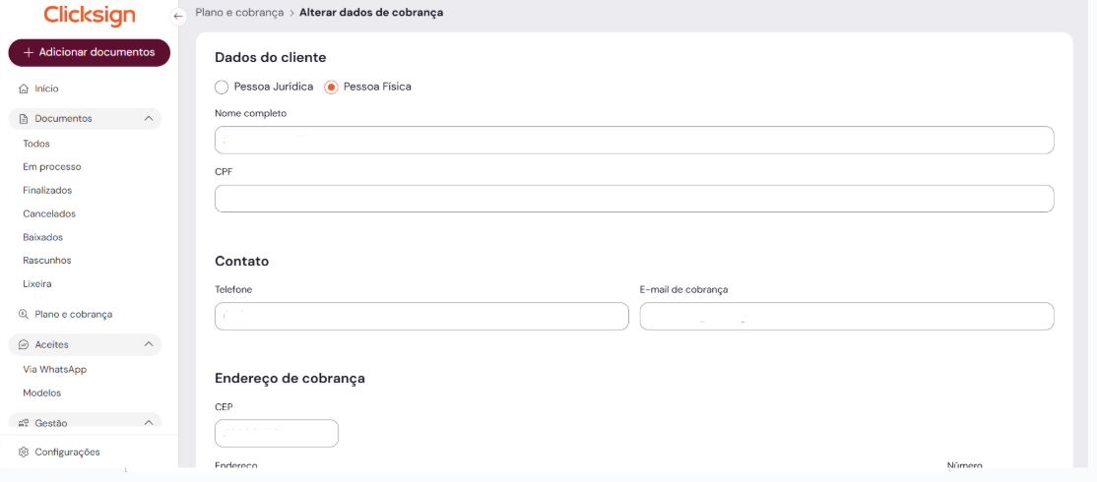The width and height of the screenshot is (1097, 482).
Task: Open the Finalizados documents list
Action: (x=47, y=191)
